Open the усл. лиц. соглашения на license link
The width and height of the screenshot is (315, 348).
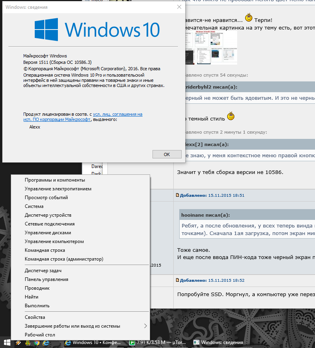pos(118,114)
